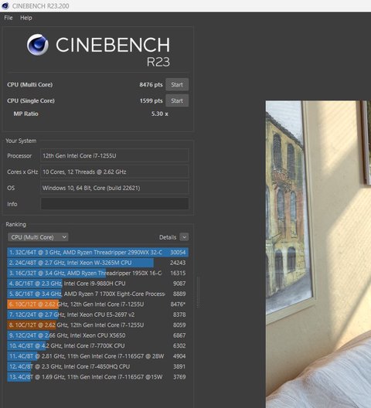Open the File menu
Screen dimensions: 371x408
coord(9,18)
